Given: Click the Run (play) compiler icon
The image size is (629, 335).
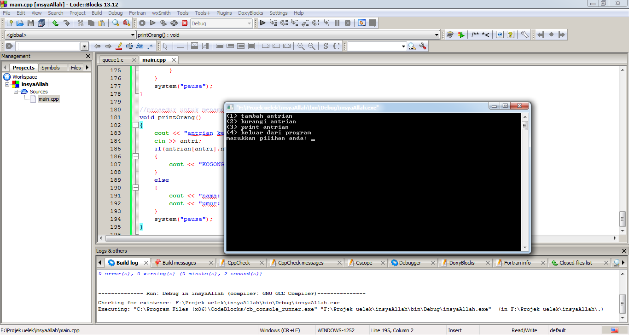Looking at the screenshot, I should pyautogui.click(x=153, y=23).
